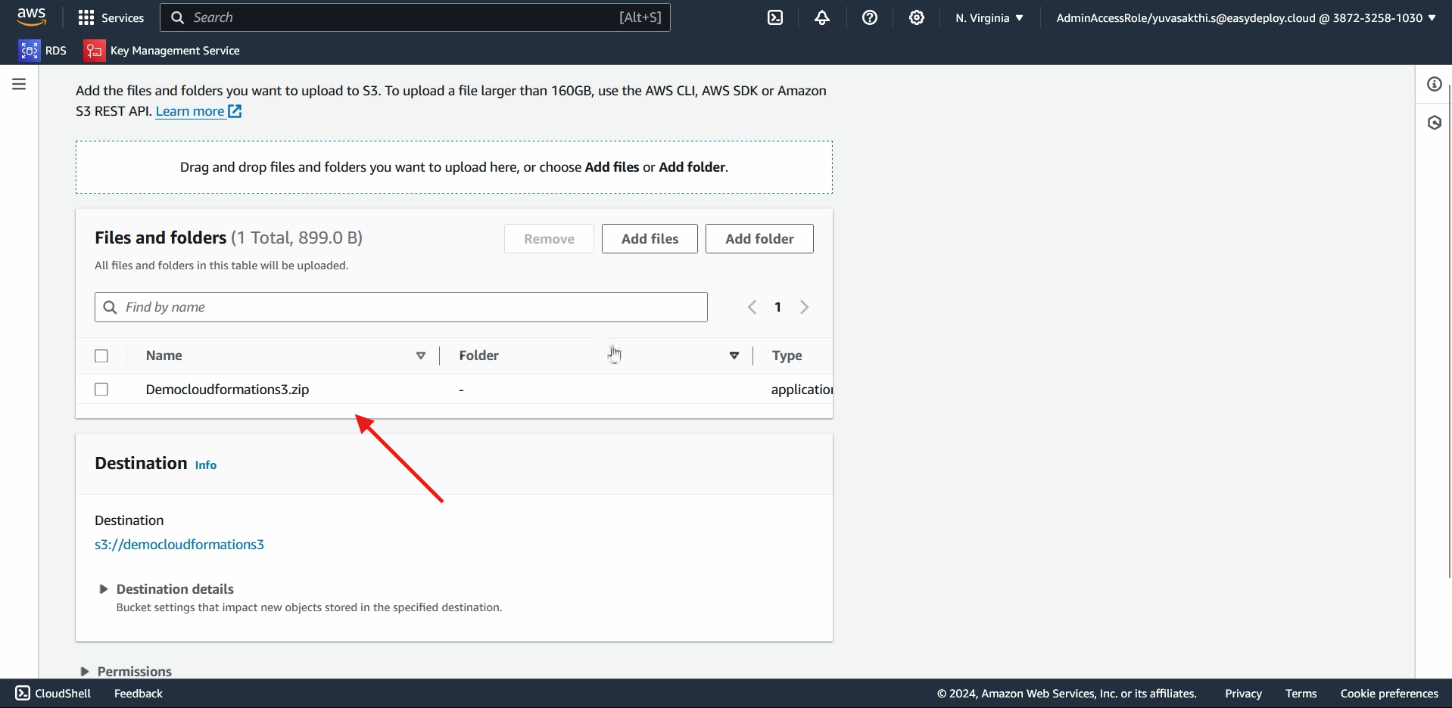Go to previous page of files
The width and height of the screenshot is (1452, 708).
(x=752, y=307)
